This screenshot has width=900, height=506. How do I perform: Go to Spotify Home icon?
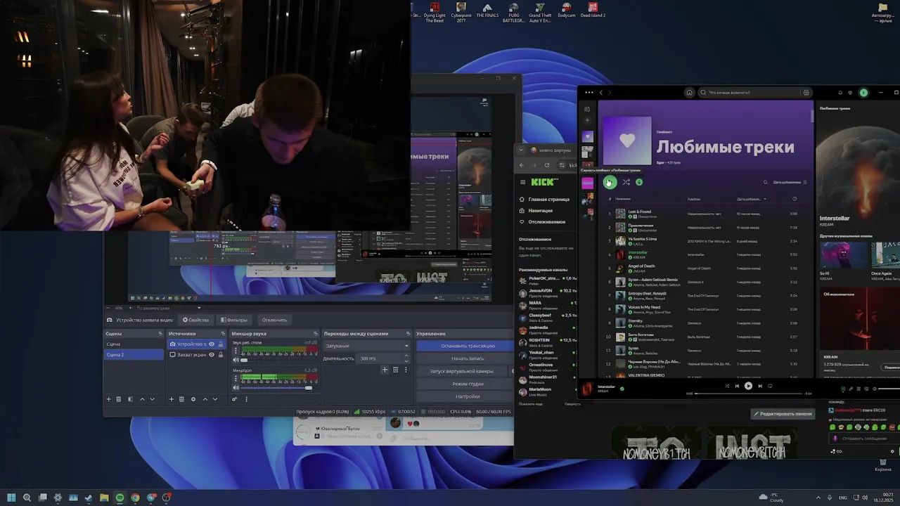click(689, 92)
